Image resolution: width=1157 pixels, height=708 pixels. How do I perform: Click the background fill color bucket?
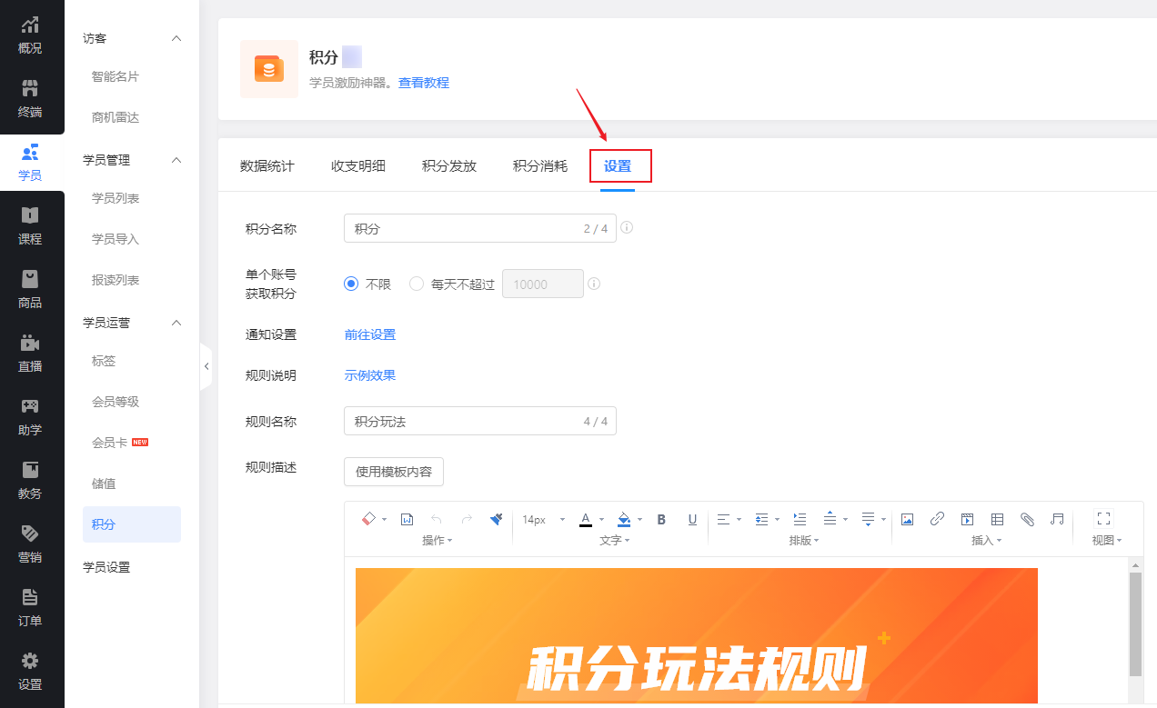click(624, 519)
